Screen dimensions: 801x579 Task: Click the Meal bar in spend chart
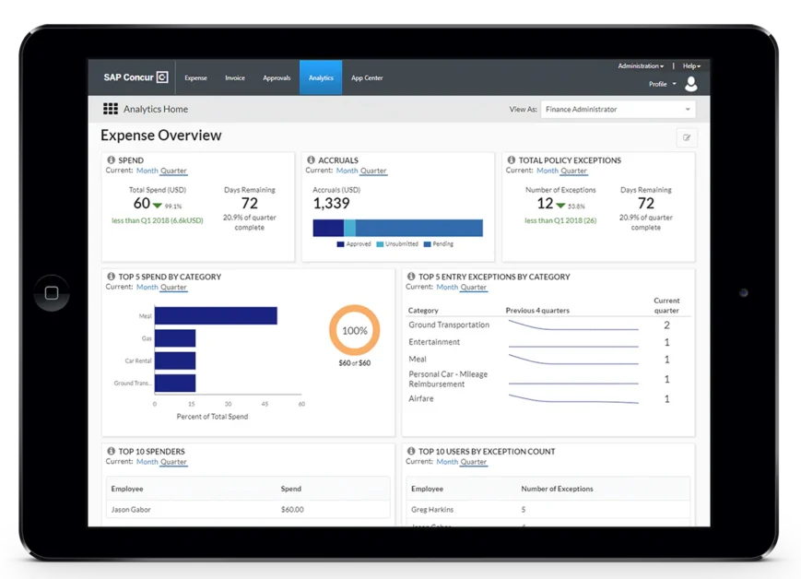click(x=216, y=315)
